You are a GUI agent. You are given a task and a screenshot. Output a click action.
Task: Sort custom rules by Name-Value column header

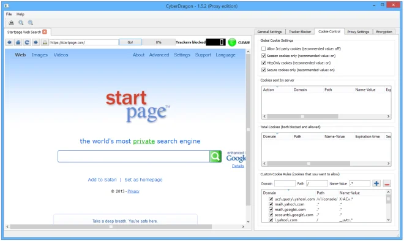pyautogui.click(x=362, y=193)
